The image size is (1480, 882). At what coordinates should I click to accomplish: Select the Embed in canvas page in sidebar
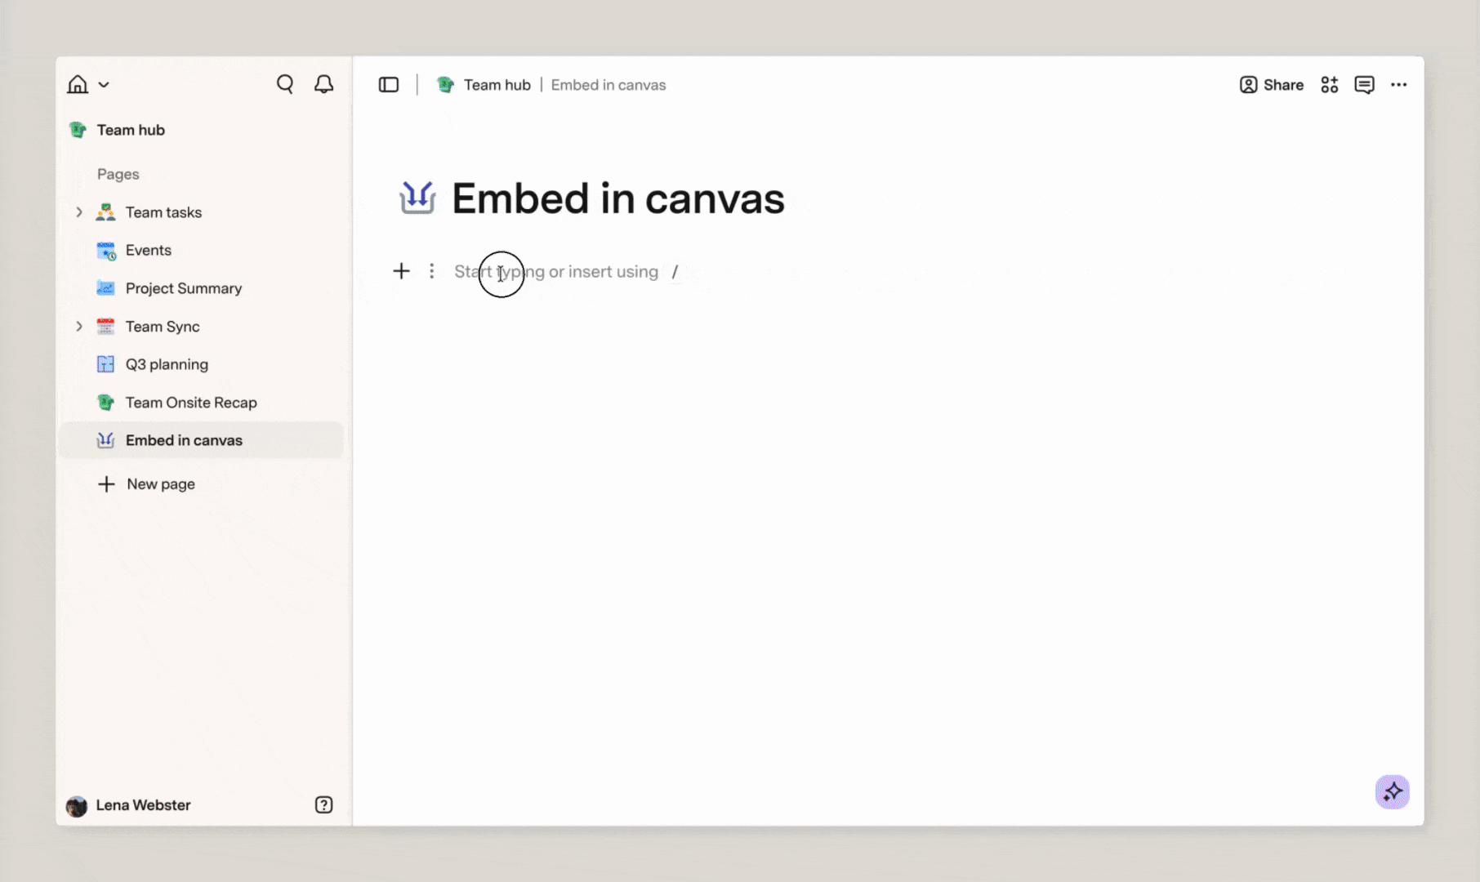pos(201,440)
